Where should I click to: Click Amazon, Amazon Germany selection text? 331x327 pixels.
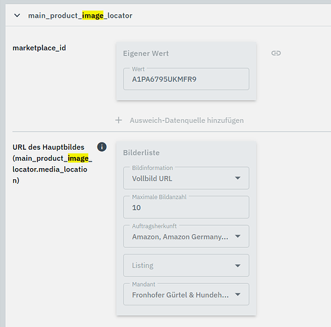180,237
